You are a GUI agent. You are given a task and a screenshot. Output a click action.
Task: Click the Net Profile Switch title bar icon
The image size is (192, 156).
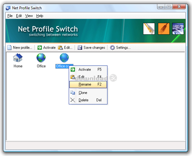click(8, 8)
